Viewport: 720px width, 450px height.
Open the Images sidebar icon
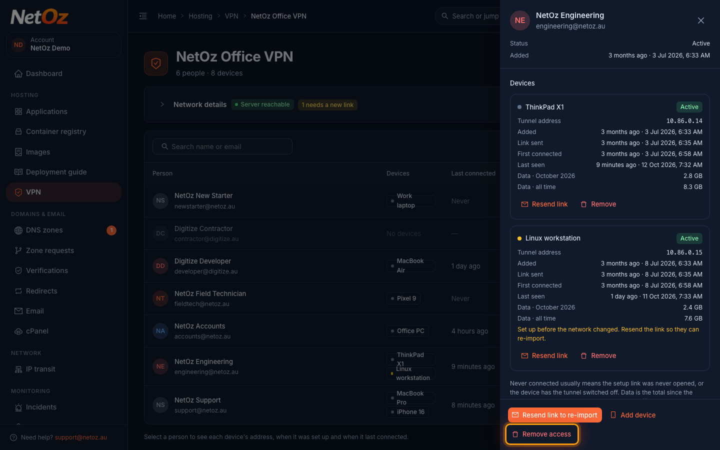tap(18, 152)
